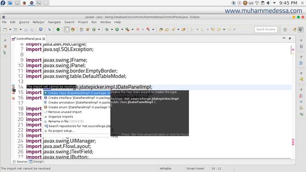Image resolution: width=306 pixels, height=172 pixels.
Task: Click the error marker on line 14 gutter
Action: 13,87
